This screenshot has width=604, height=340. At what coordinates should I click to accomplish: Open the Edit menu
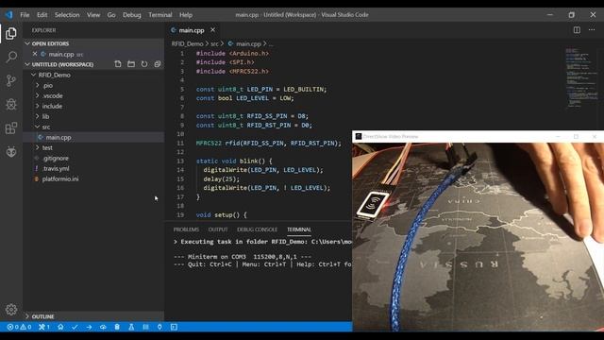click(x=42, y=15)
